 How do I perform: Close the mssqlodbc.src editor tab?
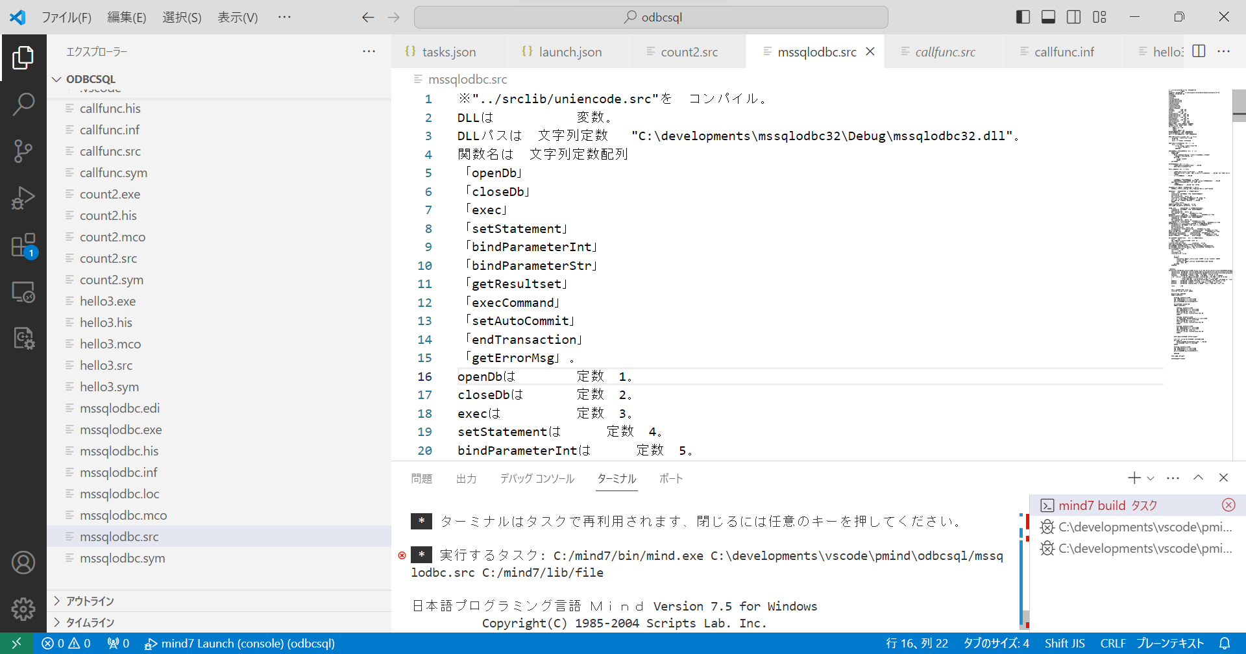(x=870, y=51)
